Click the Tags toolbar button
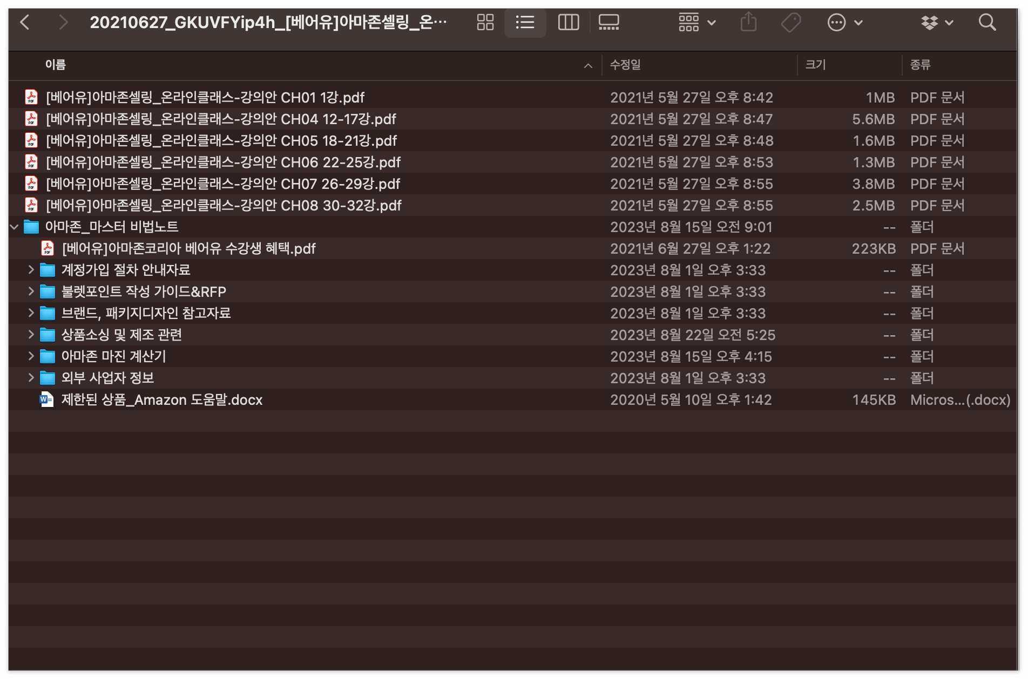This screenshot has width=1028, height=679. [790, 22]
